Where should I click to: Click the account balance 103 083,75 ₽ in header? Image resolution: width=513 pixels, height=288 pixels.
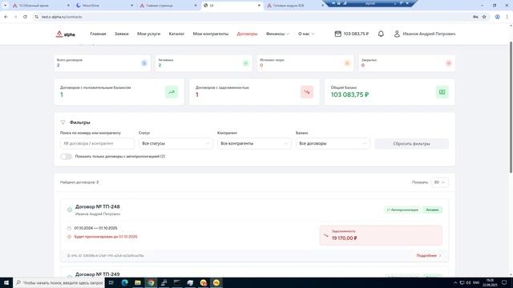click(x=356, y=34)
